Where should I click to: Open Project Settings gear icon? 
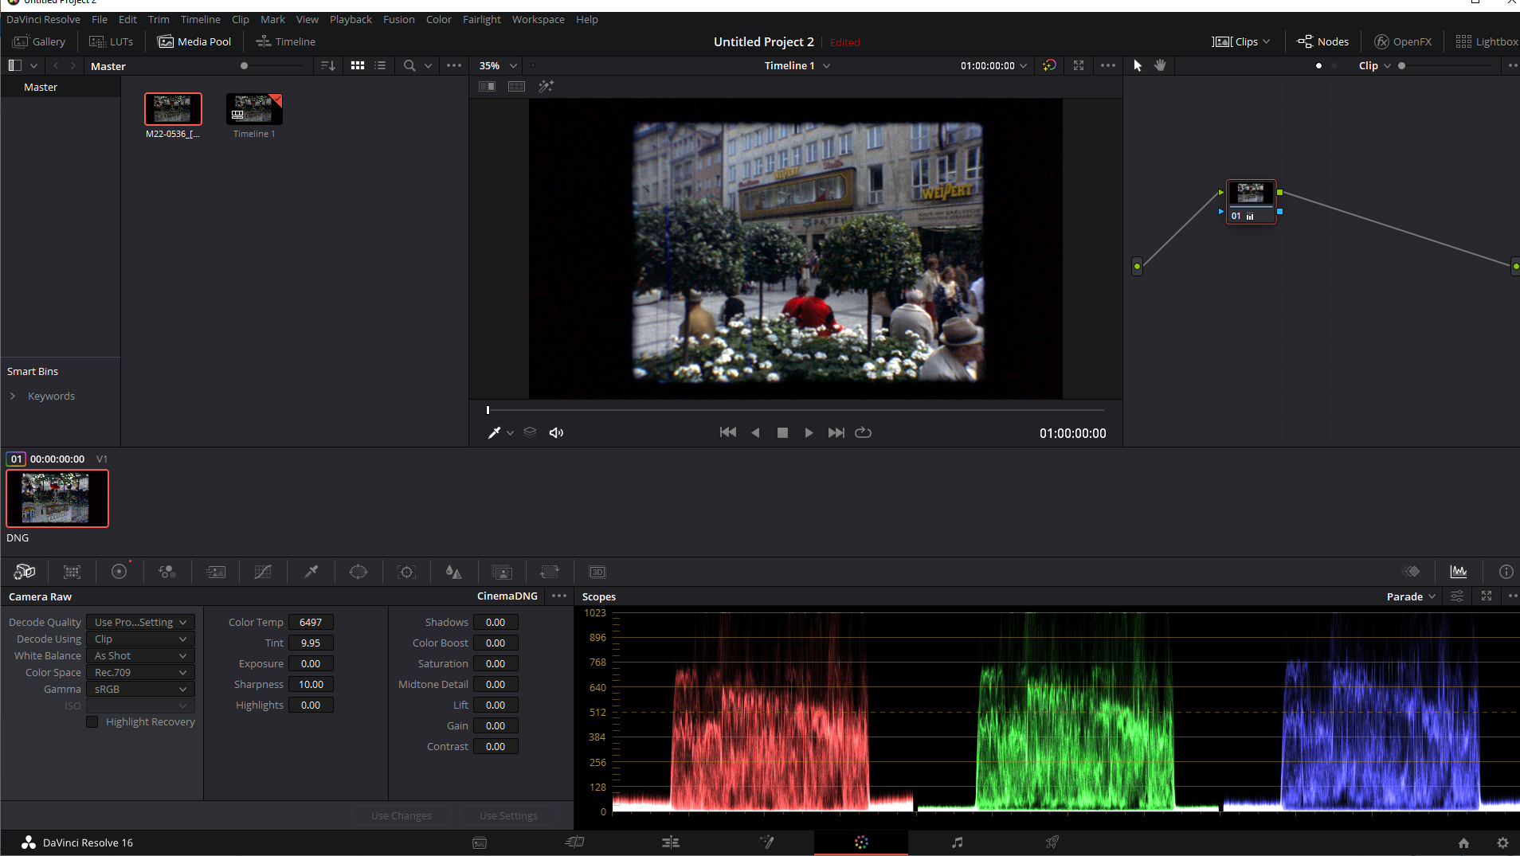[1502, 842]
